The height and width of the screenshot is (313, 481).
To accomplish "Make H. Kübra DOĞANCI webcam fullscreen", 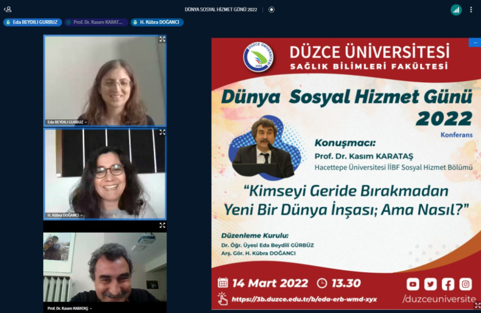I will click(x=162, y=132).
